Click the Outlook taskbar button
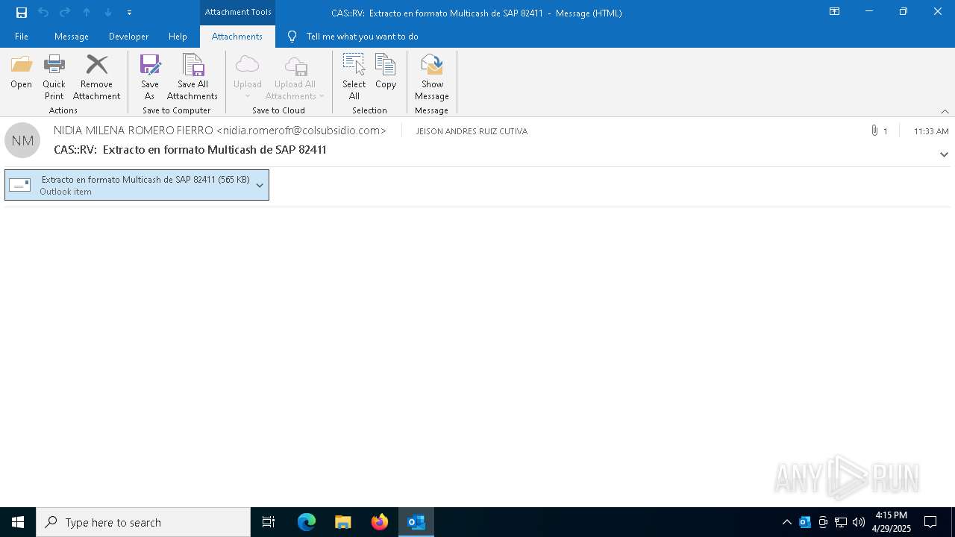This screenshot has height=537, width=955. tap(416, 522)
